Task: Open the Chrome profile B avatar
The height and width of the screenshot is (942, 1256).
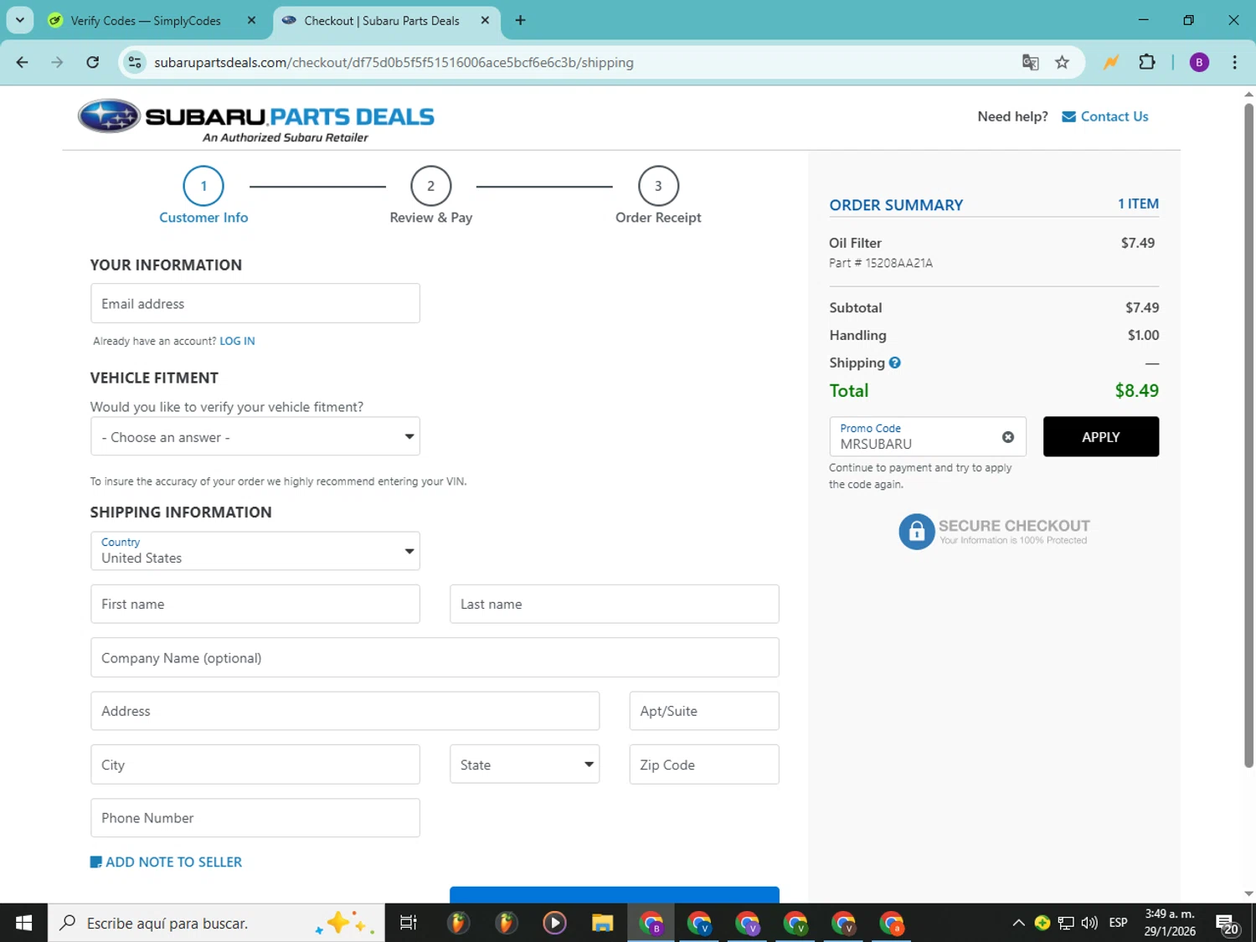Action: point(1199,63)
